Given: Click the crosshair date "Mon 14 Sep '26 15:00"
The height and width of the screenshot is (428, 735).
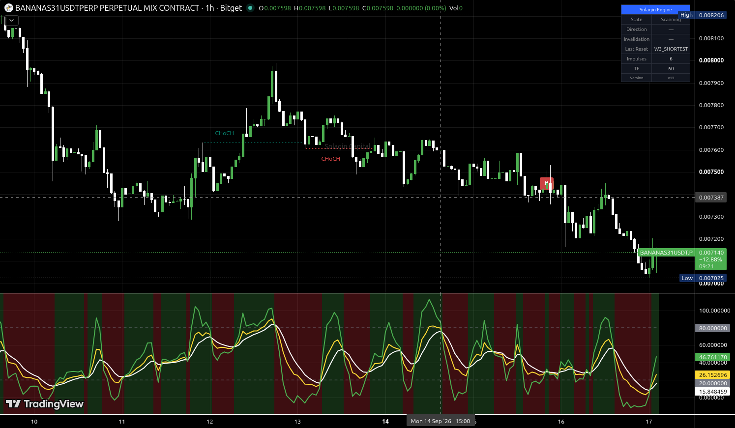Looking at the screenshot, I should 441,421.
